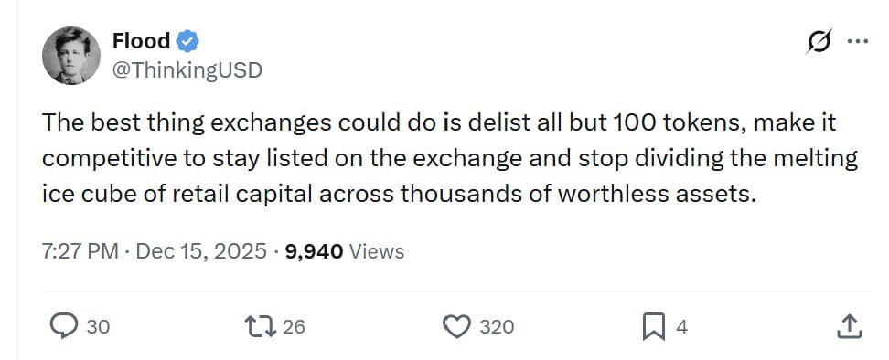
Task: Toggle the bookmark icon
Action: 654,327
